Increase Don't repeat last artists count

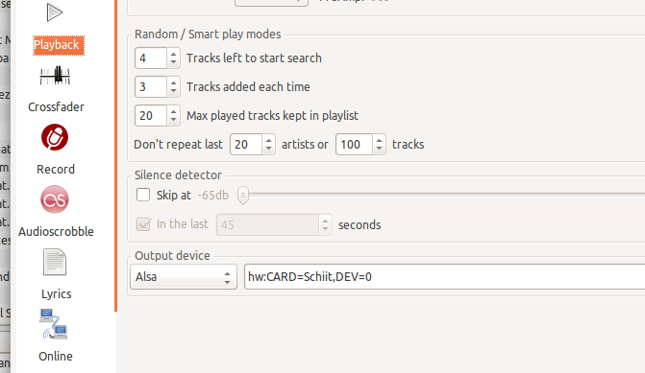click(x=268, y=140)
